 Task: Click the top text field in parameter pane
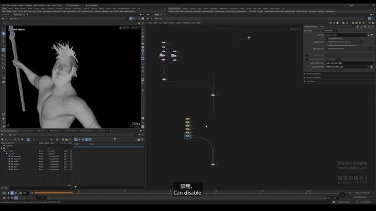point(346,35)
